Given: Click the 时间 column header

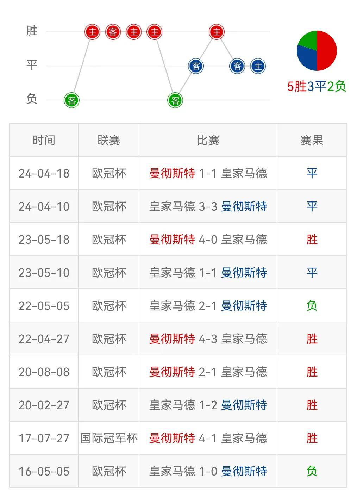Looking at the screenshot, I should (44, 140).
